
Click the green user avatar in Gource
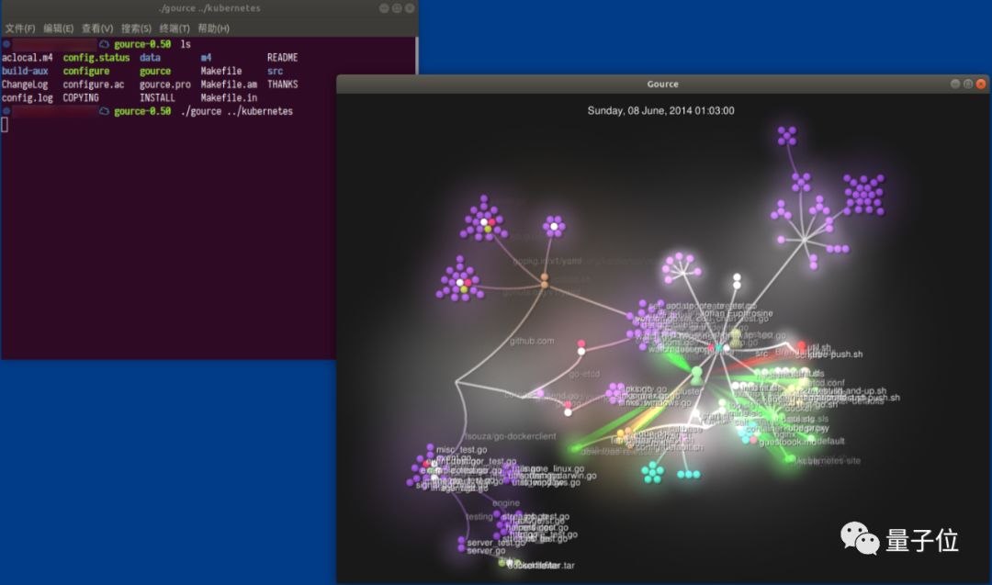696,375
